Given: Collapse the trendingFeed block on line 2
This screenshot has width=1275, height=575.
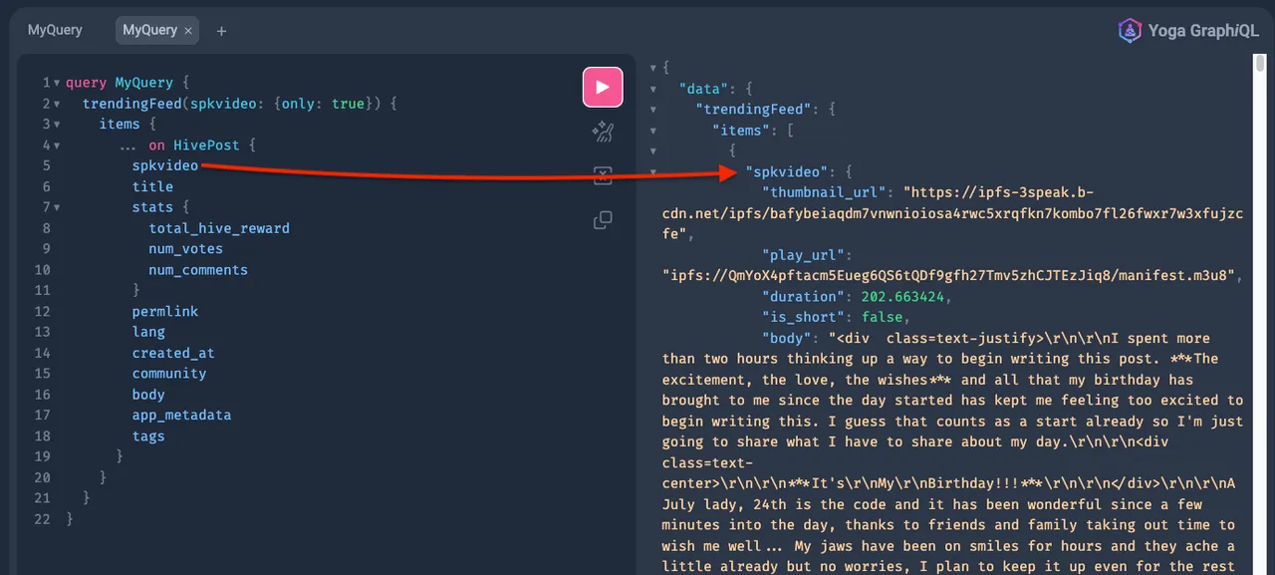Looking at the screenshot, I should 56,104.
